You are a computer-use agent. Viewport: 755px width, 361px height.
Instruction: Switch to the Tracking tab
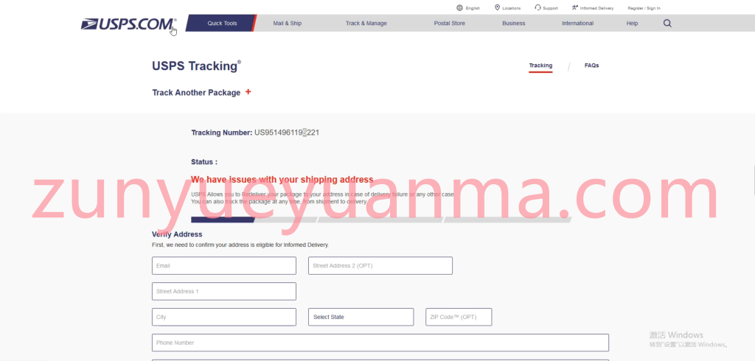coord(540,66)
